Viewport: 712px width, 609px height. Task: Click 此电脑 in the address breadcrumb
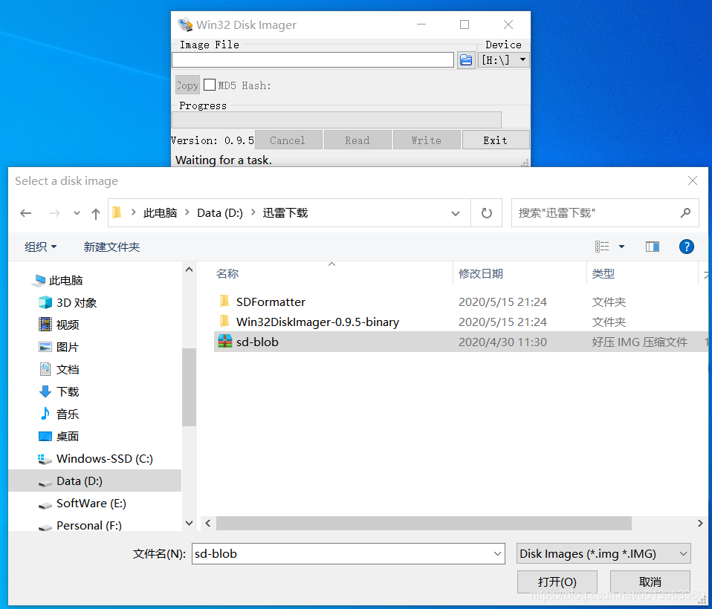pos(160,213)
